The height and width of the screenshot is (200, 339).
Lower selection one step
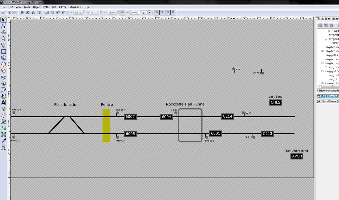[x=52, y=12]
